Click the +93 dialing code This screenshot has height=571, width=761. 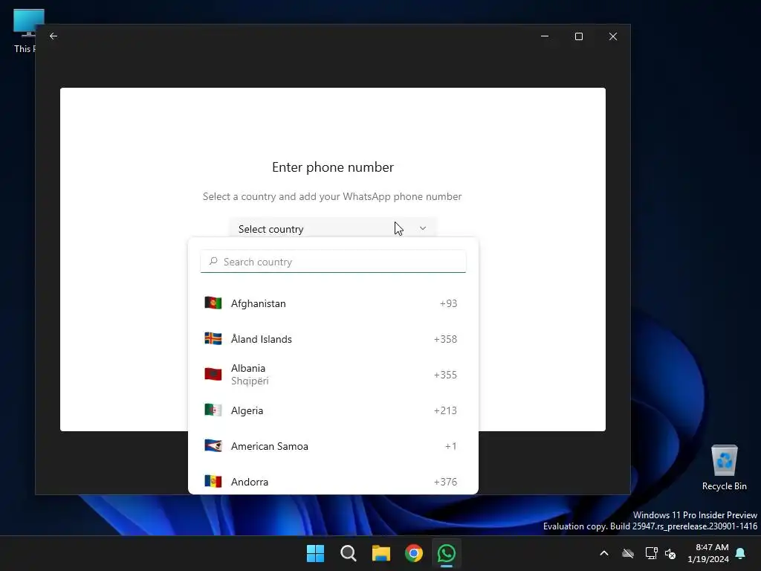(448, 303)
